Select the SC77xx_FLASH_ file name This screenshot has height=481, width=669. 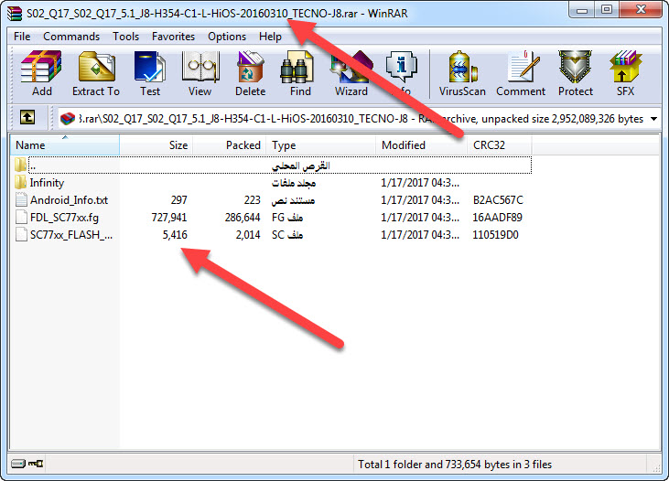(71, 234)
